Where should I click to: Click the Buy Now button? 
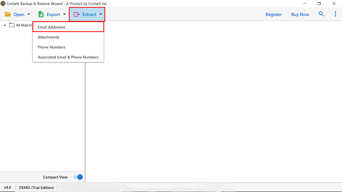[x=300, y=14]
